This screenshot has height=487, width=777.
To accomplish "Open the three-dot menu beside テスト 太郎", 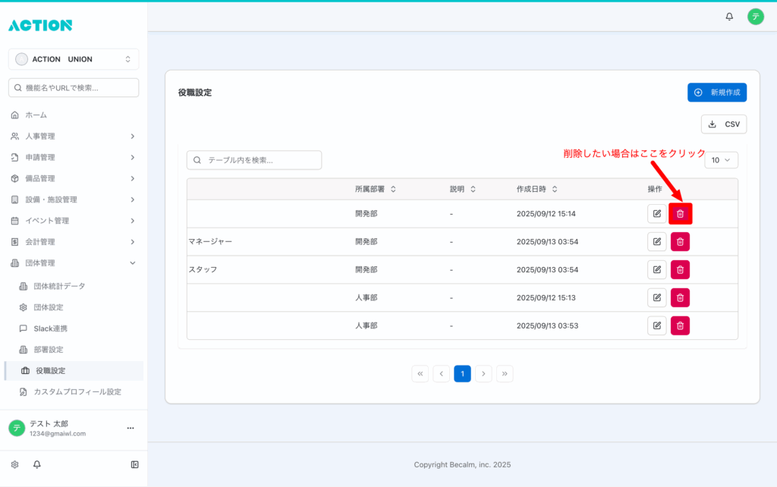I will 130,428.
